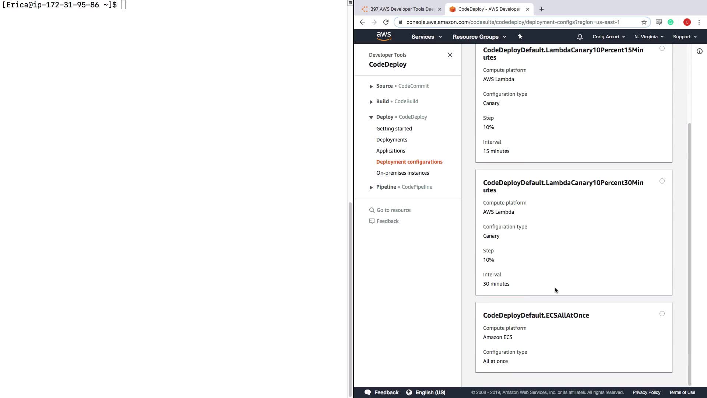
Task: Select the LambdaCanary10Percent15Minutes radio button
Action: [x=662, y=48]
